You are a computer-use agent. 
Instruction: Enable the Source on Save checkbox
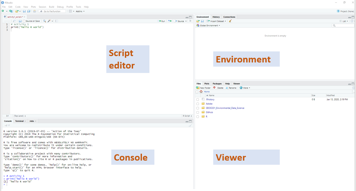pyautogui.click(x=24, y=21)
